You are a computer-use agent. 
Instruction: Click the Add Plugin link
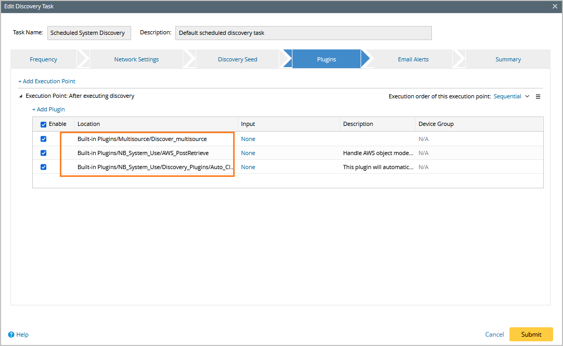(x=48, y=109)
